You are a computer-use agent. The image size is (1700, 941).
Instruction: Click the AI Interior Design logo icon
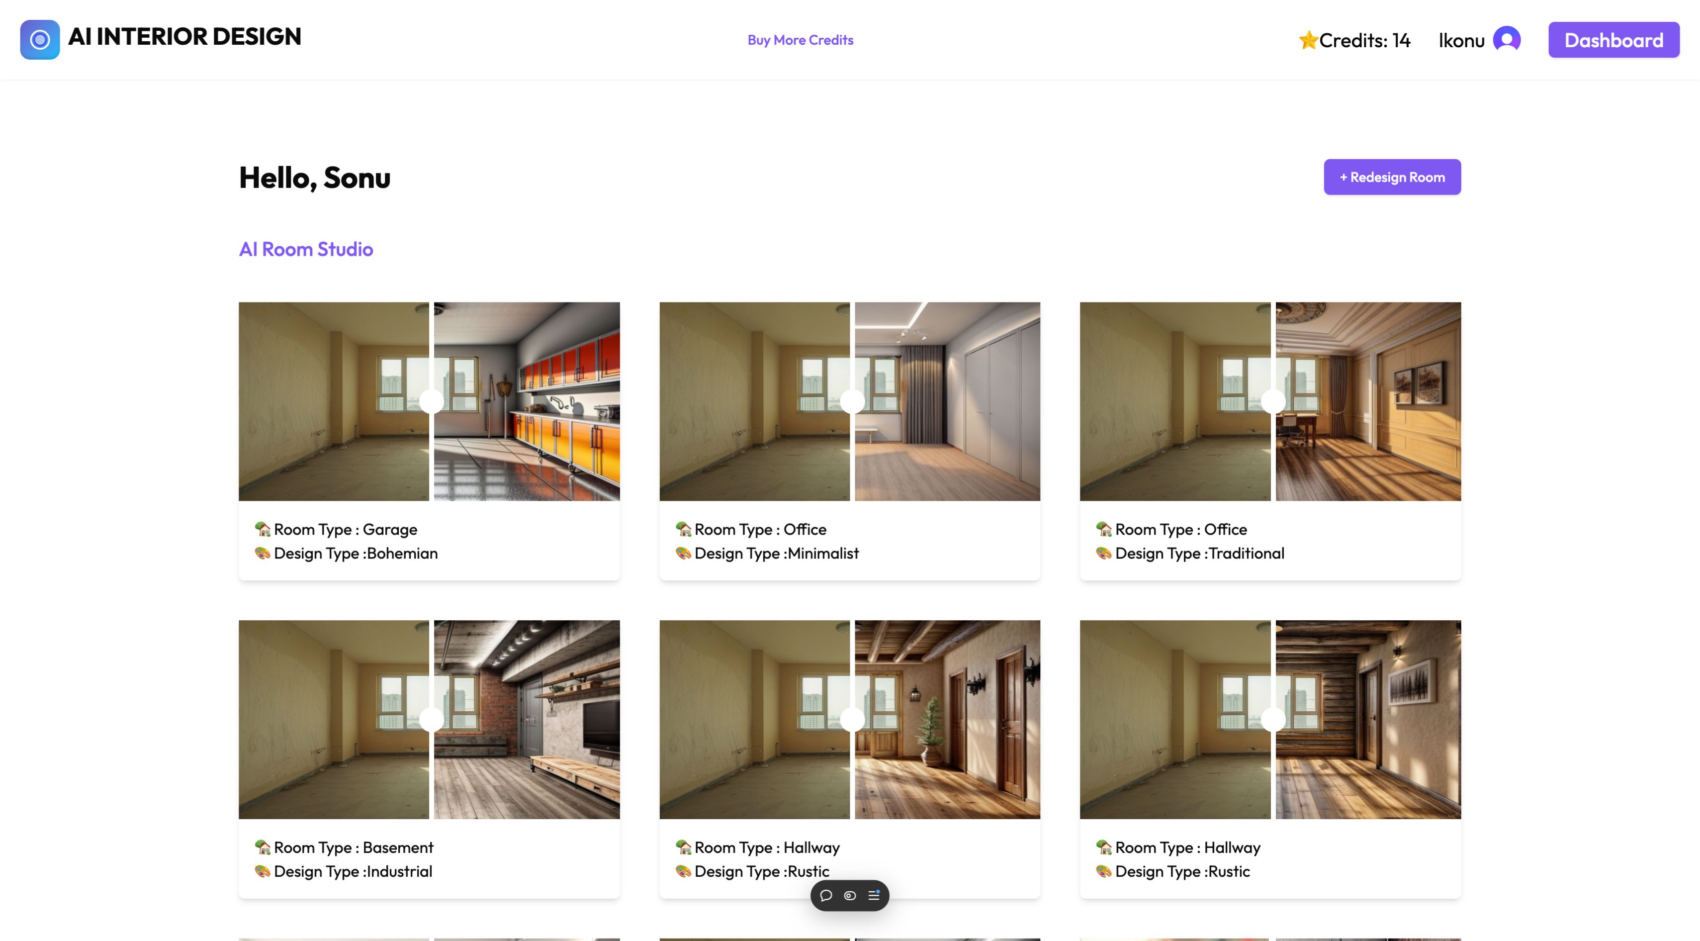40,40
